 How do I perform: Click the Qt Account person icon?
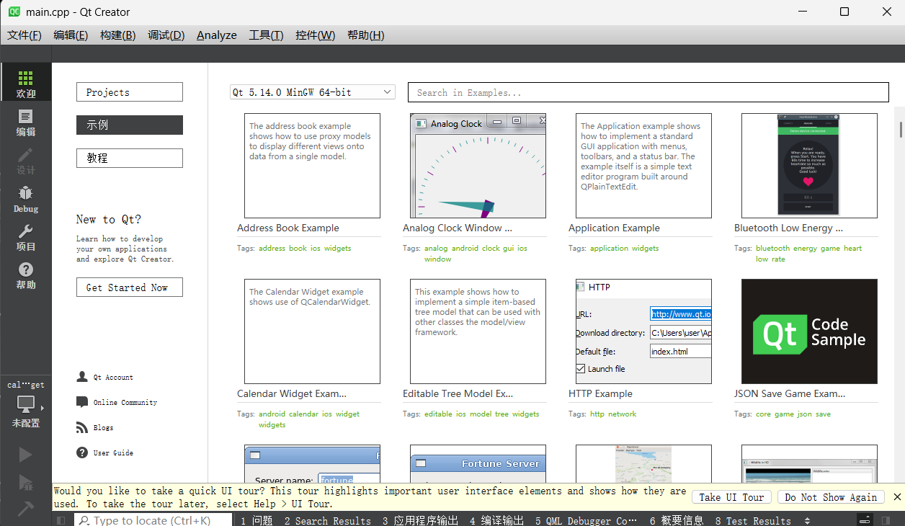point(81,377)
